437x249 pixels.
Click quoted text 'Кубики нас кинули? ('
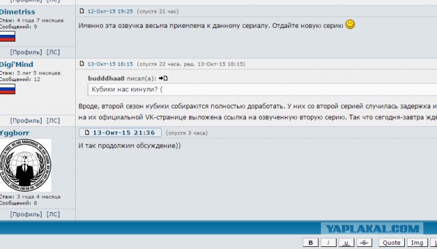[127, 89]
